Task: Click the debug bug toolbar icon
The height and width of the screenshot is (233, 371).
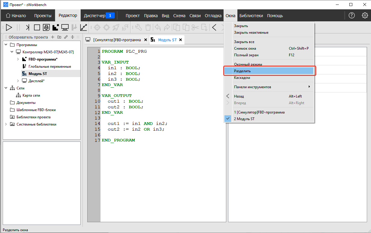Action: point(46,27)
